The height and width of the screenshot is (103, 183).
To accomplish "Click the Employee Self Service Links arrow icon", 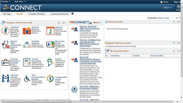I will 3,23.
